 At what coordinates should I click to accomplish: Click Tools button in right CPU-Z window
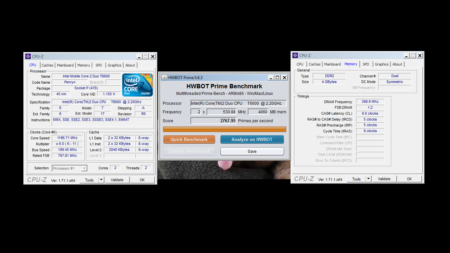(x=356, y=179)
